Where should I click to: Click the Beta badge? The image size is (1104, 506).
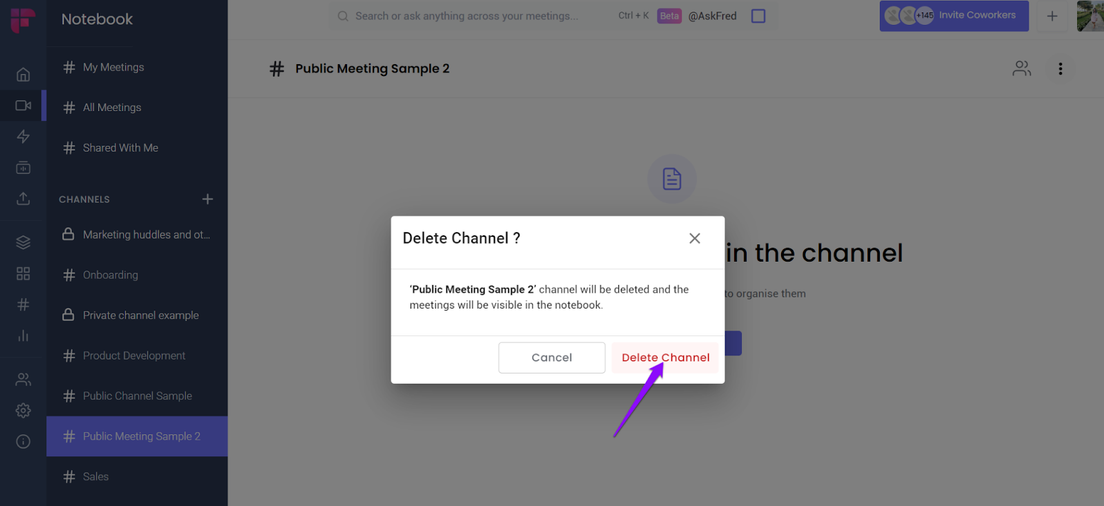[x=669, y=16]
